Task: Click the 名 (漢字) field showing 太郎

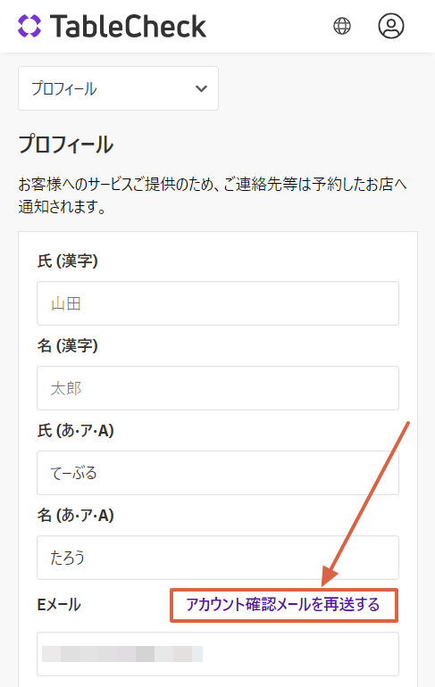Action: pyautogui.click(x=218, y=388)
